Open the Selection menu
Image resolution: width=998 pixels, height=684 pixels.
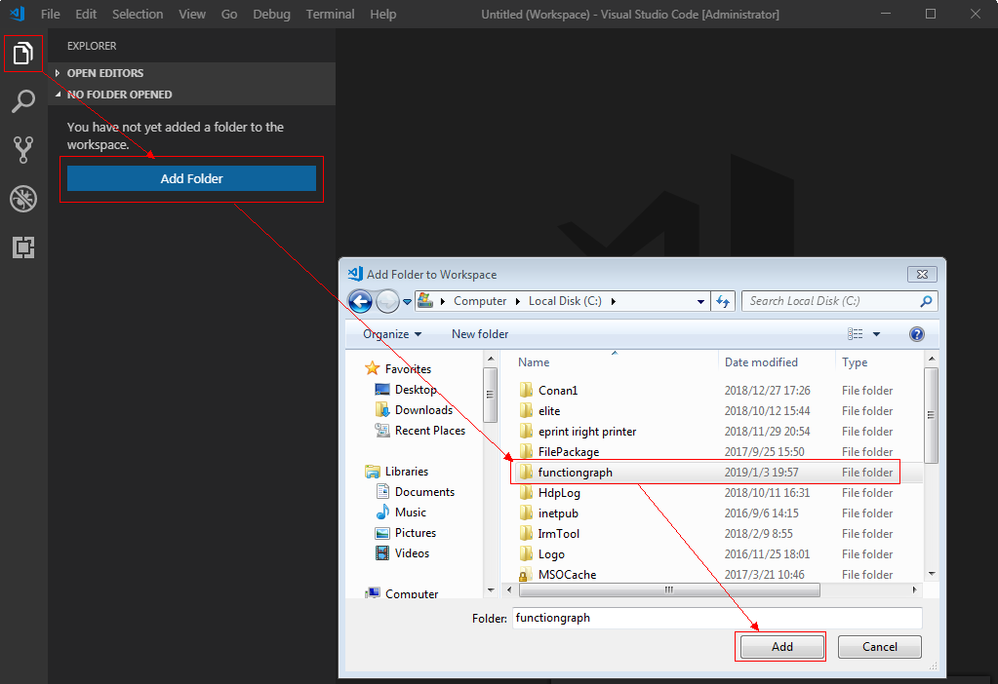[x=138, y=15]
